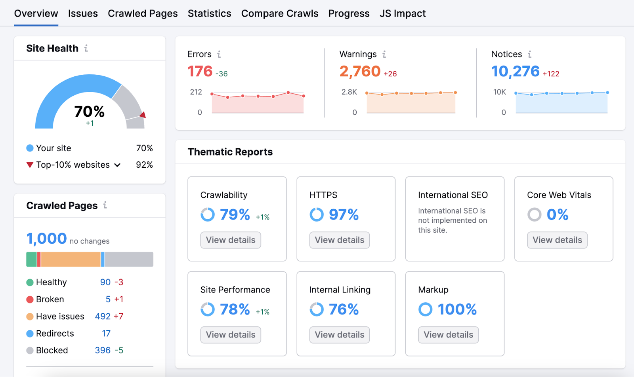Go to the JS Impact tab
This screenshot has height=377, width=634.
tap(402, 13)
